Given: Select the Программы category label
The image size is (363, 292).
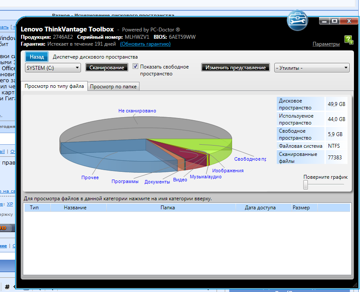Looking at the screenshot, I should coord(125,181).
